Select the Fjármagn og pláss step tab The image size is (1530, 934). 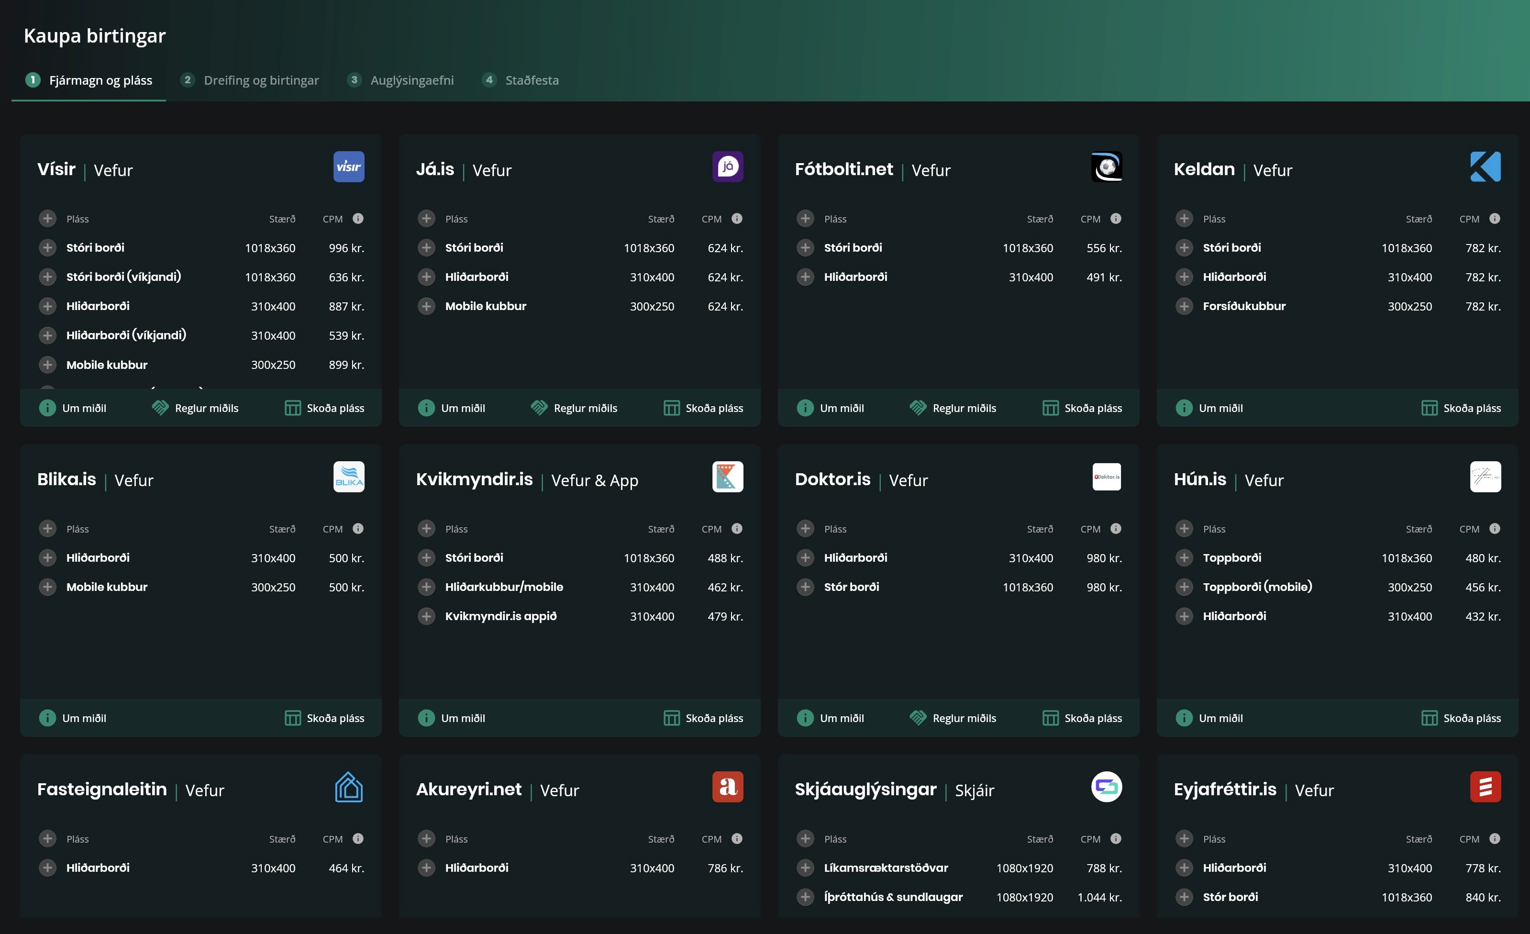tap(88, 80)
